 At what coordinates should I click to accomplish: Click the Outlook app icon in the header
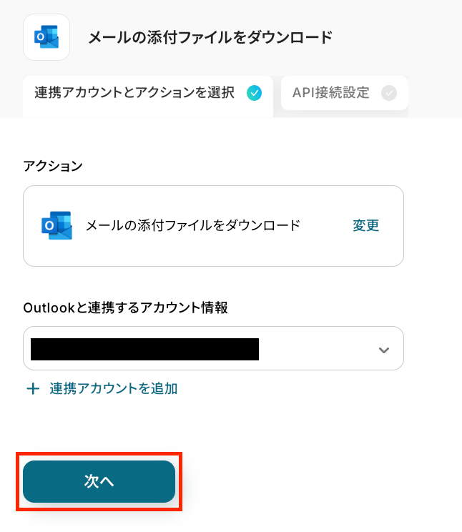coord(46,37)
